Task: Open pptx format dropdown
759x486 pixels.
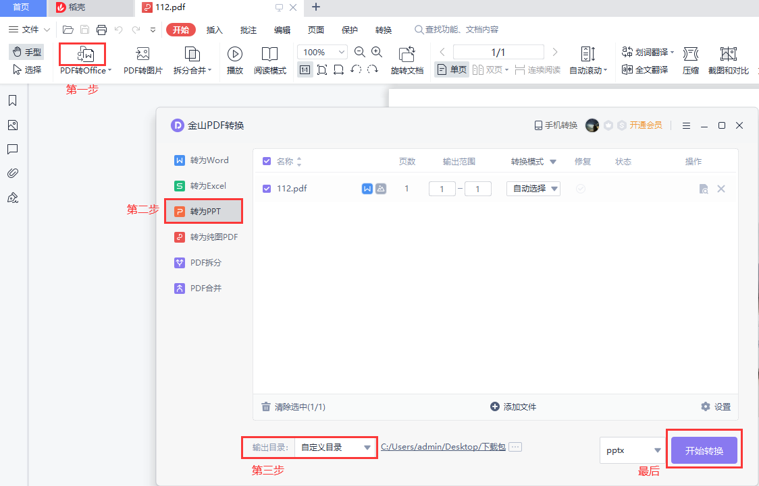Action: point(633,450)
